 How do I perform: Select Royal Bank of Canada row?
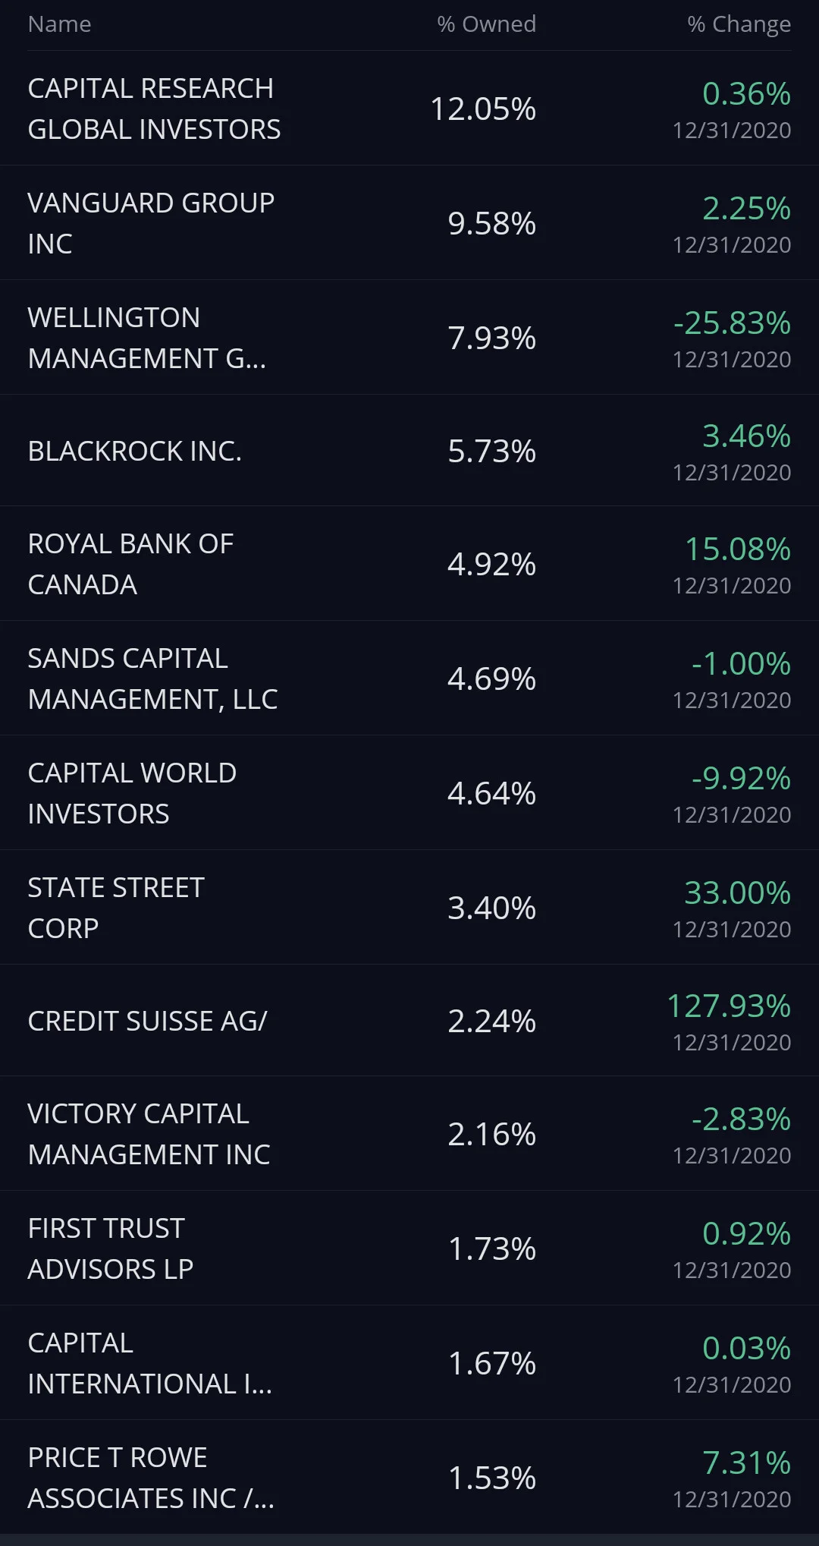[409, 564]
